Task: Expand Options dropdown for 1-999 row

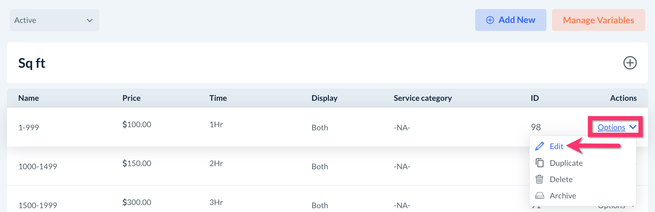Action: (611, 128)
